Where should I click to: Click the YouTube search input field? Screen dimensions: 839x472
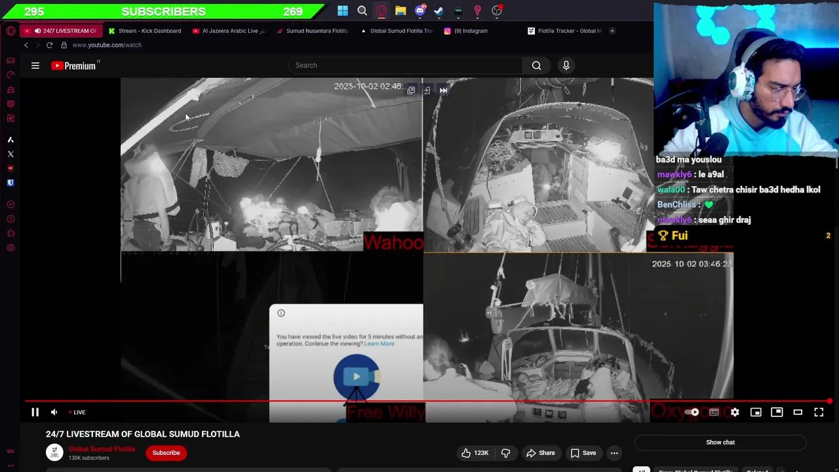(406, 66)
